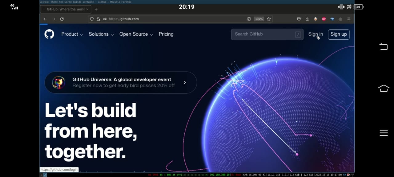Click the Let's build from here heading
This screenshot has width=394, height=177.
(x=91, y=131)
